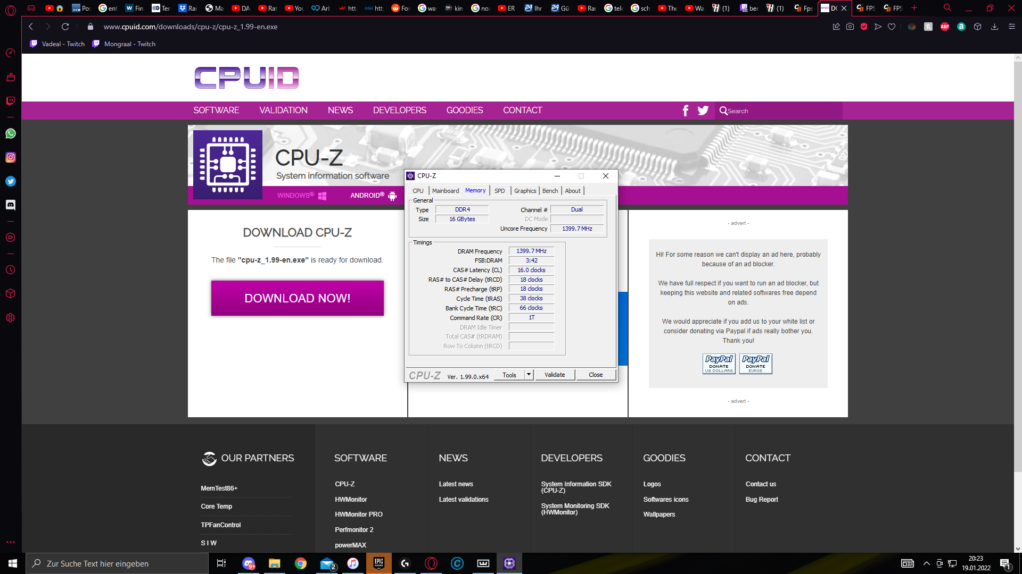The width and height of the screenshot is (1022, 574).
Task: Add page to bookmarks heart icon
Action: (892, 27)
